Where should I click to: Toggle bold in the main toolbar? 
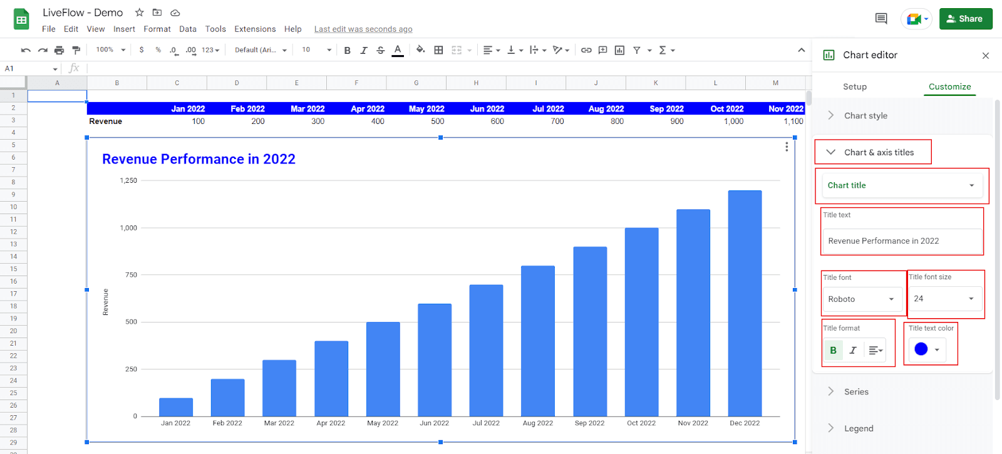(x=347, y=50)
